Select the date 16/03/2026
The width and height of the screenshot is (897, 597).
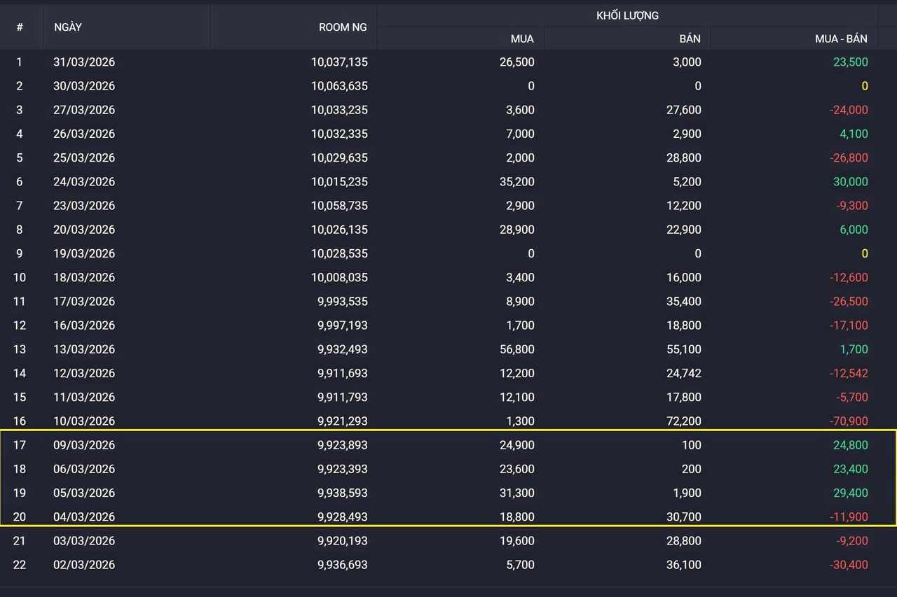pos(84,325)
